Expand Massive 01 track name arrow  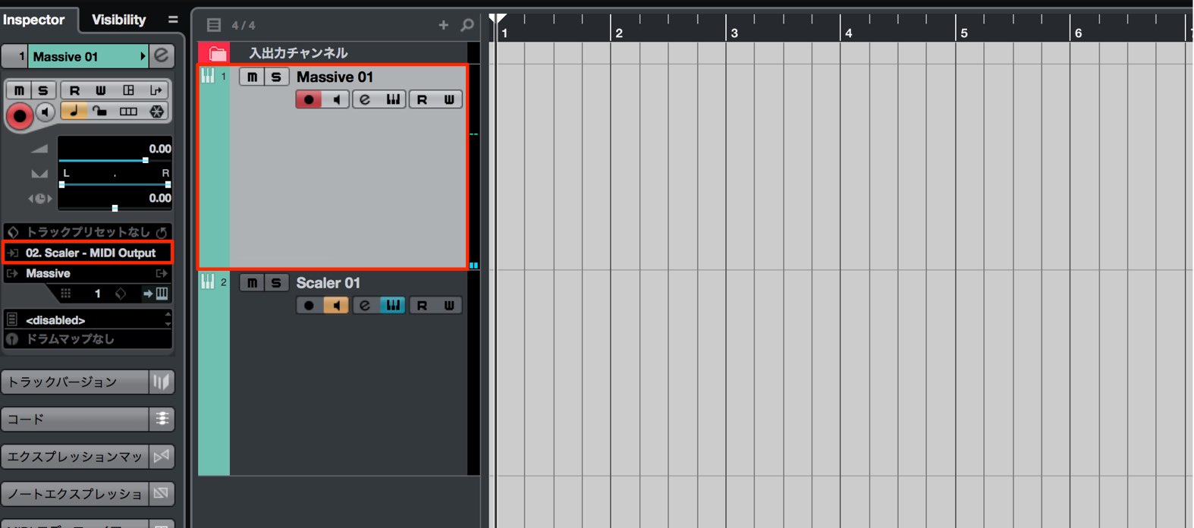click(143, 56)
